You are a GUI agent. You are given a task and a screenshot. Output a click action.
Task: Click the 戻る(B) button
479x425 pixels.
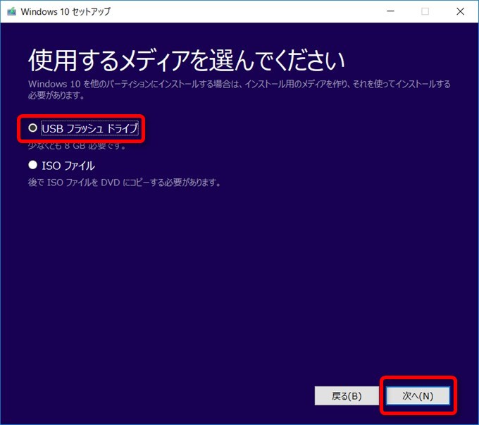(347, 396)
